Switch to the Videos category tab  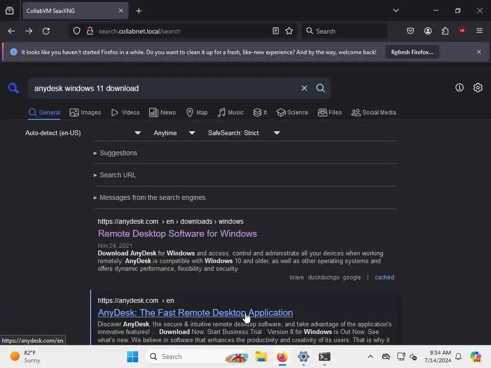126,113
